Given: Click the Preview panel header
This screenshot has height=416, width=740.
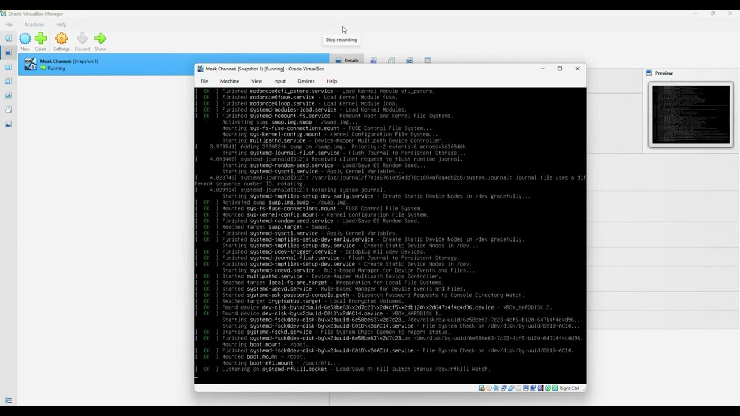Looking at the screenshot, I should 659,73.
